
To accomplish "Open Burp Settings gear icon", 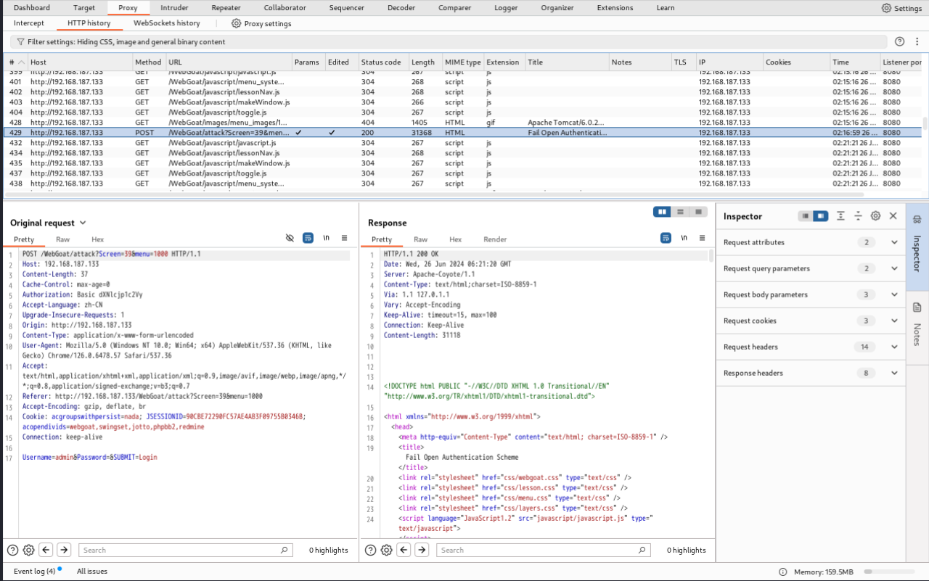I will [886, 8].
